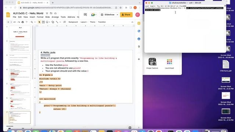Bookmark this page star icon
Image resolution: width=235 pixels, height=132 pixels.
click(120, 7)
